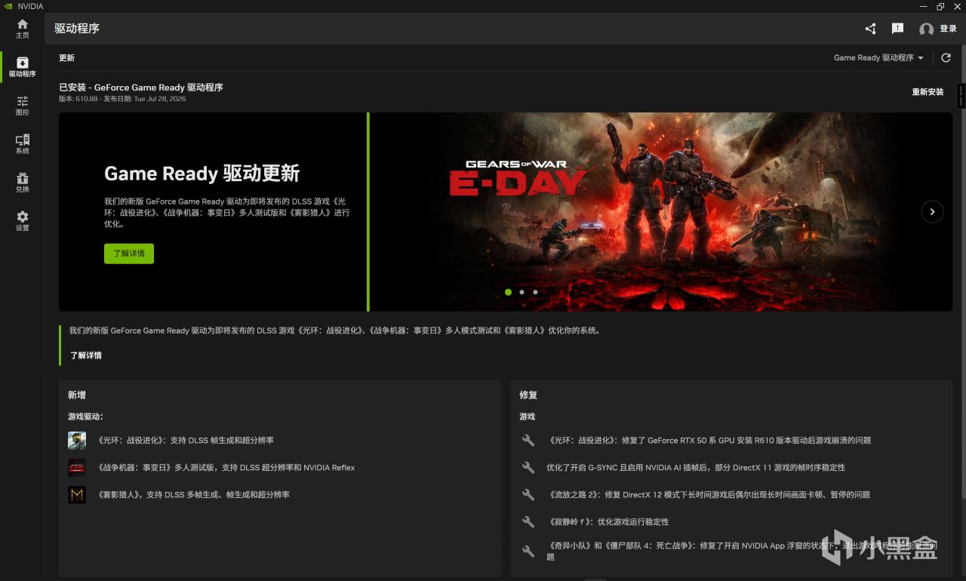Click the driver summary paragraph below the banner
This screenshot has width=966, height=581.
(335, 330)
